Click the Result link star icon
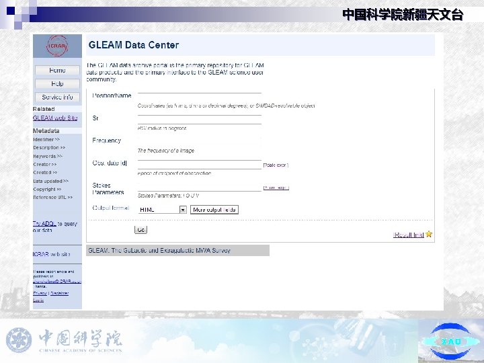 429,235
